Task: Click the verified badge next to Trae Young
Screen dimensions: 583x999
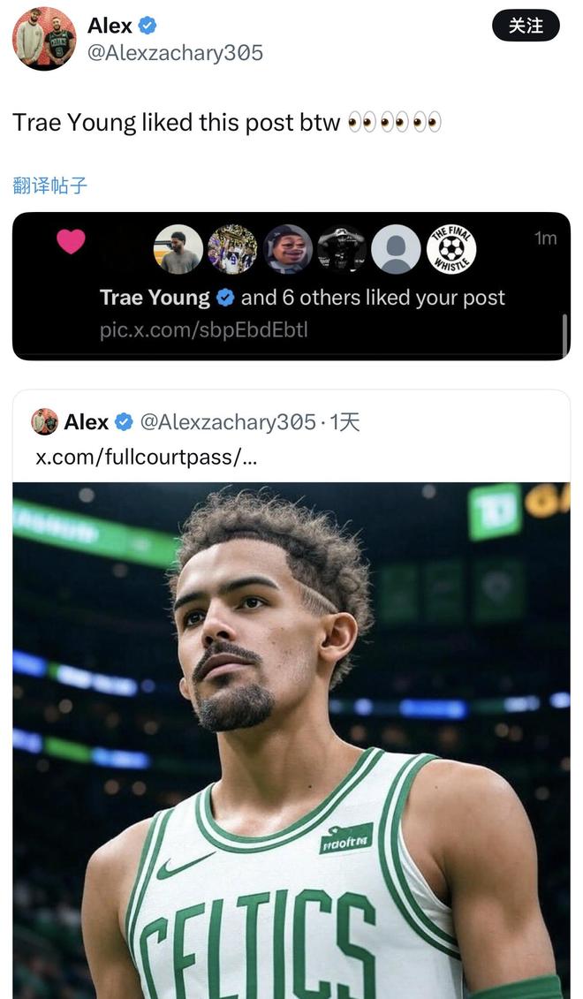Action: 225,298
